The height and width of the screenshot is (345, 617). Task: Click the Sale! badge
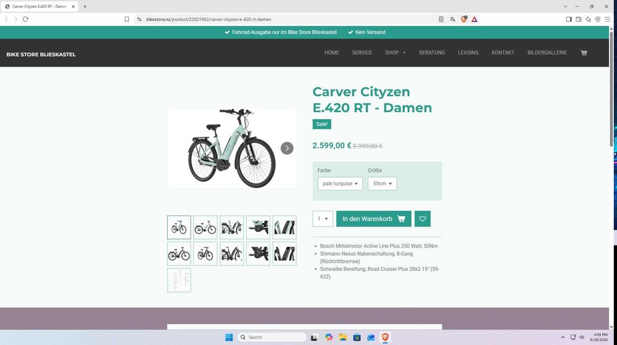click(322, 124)
